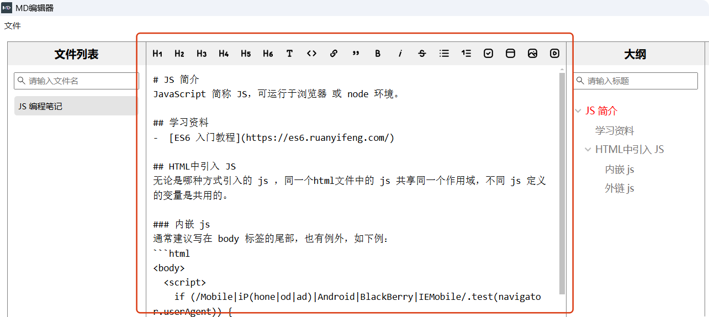
Task: Click the outline heading search field
Action: click(635, 81)
